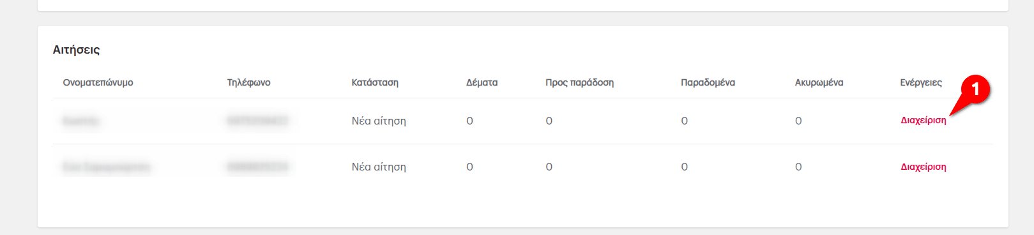Viewport: 1034px width, 235px height.
Task: Open Διαχείριση link in the first row
Action: tap(924, 121)
